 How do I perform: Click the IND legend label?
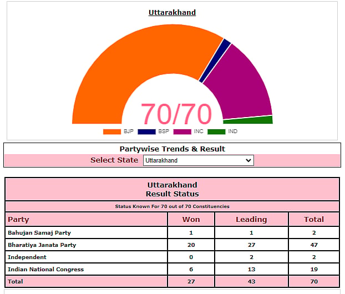pyautogui.click(x=232, y=131)
